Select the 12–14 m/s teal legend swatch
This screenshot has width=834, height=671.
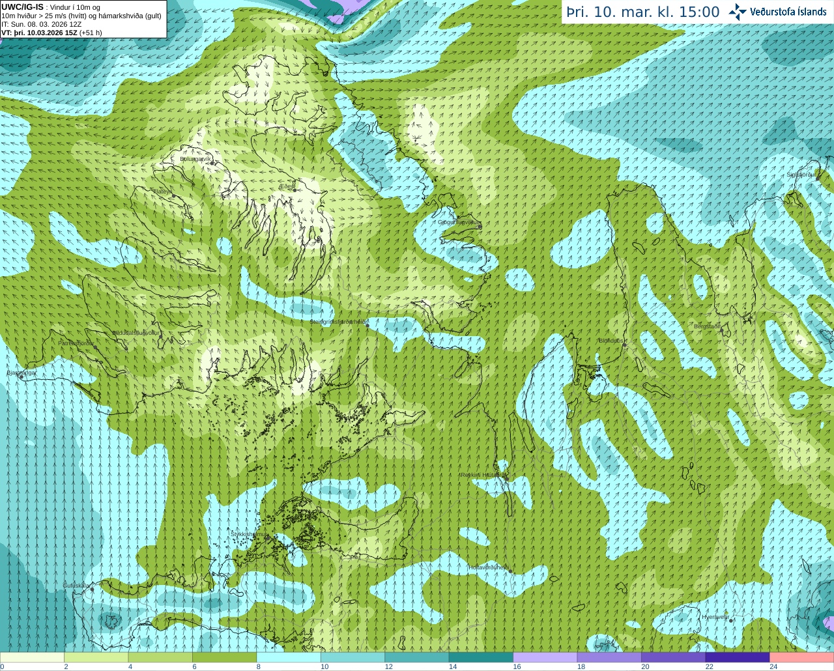coord(417,657)
